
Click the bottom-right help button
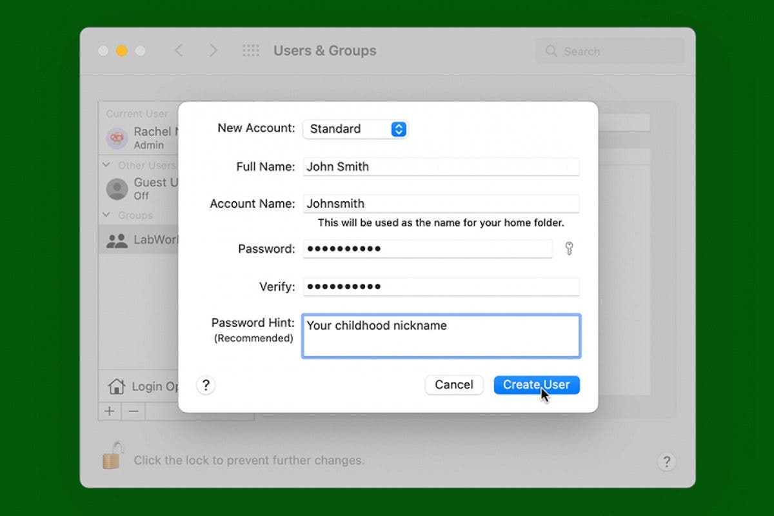click(667, 462)
